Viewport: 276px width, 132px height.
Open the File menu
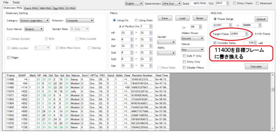6,2
